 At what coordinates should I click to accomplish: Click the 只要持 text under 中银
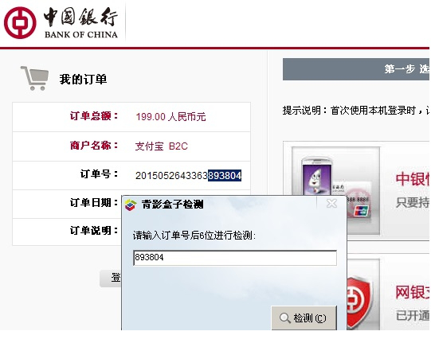[x=413, y=203]
